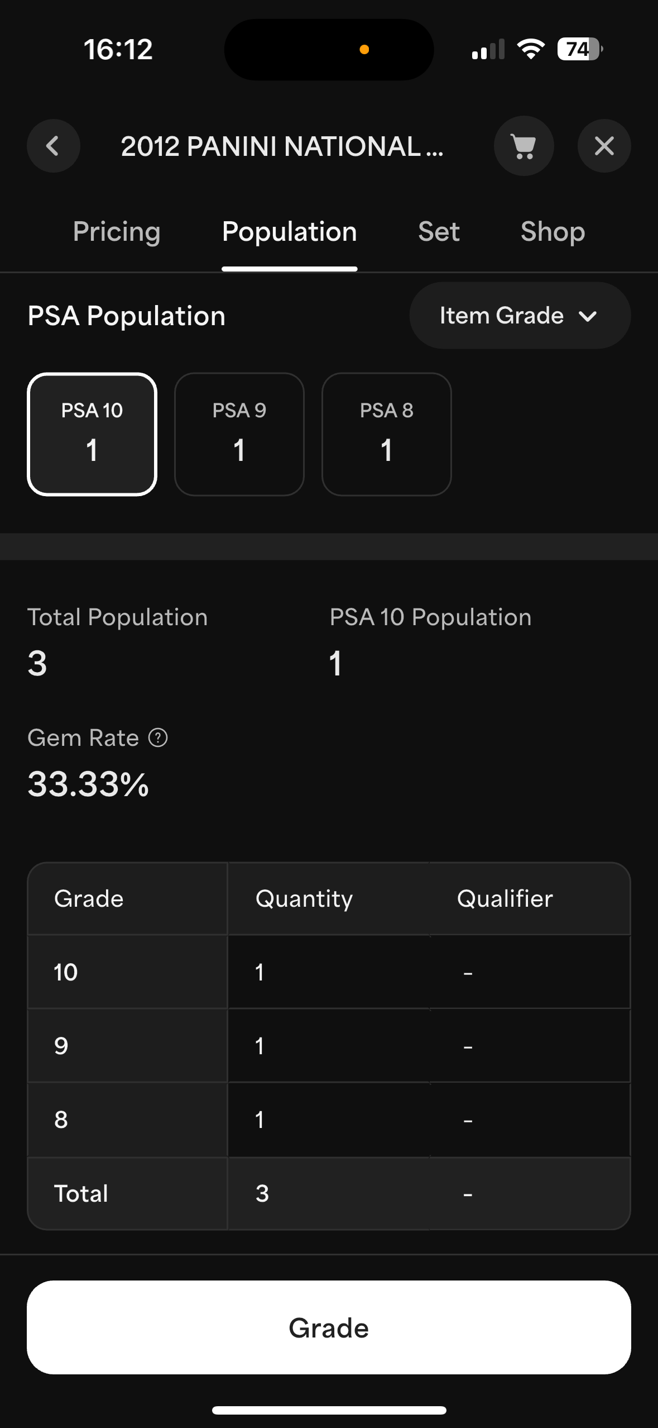The image size is (658, 1428).
Task: Tap the Quantity column header
Action: pyautogui.click(x=304, y=898)
